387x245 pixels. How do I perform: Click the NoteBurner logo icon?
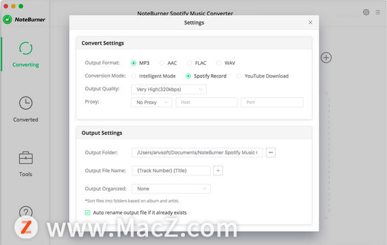7,20
